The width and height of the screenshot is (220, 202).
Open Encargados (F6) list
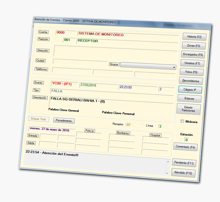193,54
